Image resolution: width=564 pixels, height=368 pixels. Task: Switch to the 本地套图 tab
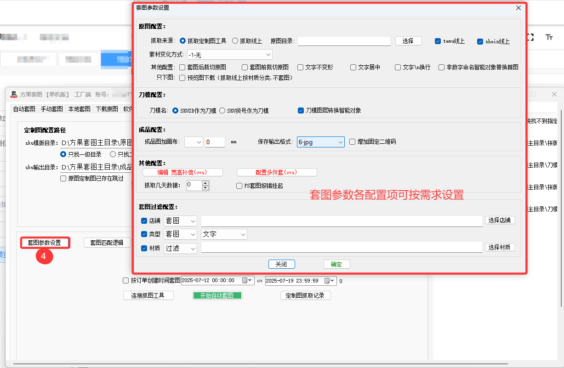click(79, 109)
